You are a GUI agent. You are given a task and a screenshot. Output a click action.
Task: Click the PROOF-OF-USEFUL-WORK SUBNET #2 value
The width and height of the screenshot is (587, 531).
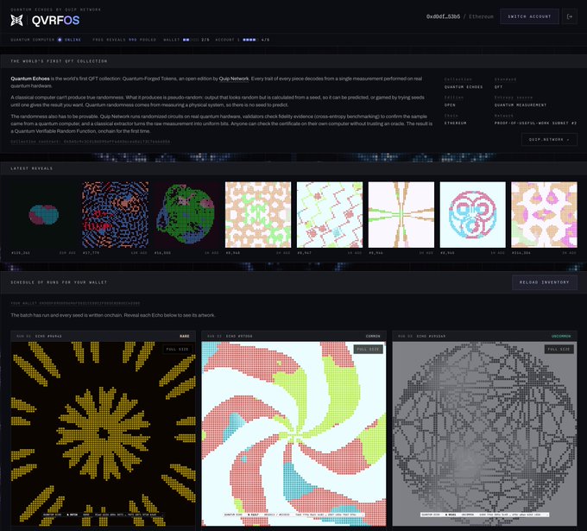pos(535,123)
